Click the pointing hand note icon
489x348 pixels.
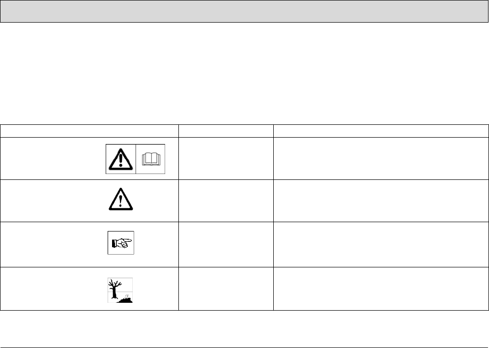(120, 242)
